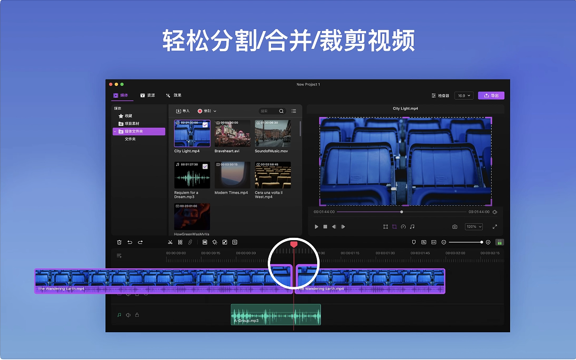Lock the audio track with the padlock
The width and height of the screenshot is (576, 360).
[137, 315]
